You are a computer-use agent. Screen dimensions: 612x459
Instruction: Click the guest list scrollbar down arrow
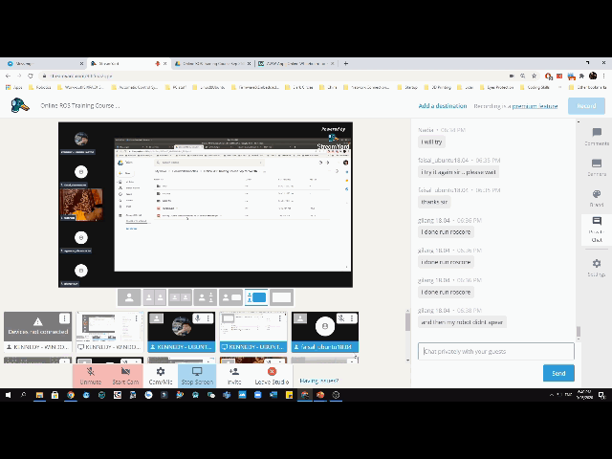407,360
